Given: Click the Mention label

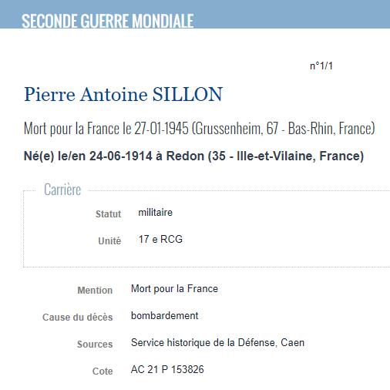Looking at the screenshot, I should pos(95,291).
